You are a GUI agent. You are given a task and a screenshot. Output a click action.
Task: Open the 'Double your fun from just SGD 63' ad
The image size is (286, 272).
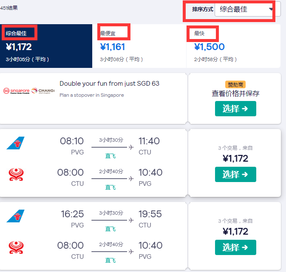pyautogui.click(x=110, y=84)
